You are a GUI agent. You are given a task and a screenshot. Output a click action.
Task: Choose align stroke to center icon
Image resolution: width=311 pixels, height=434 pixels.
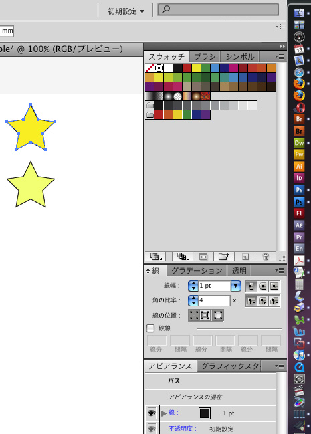[193, 315]
